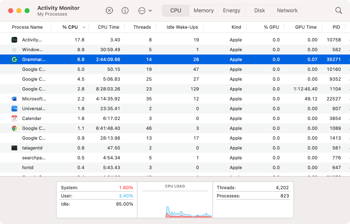This screenshot has width=350, height=224.
Task: Open the Disk pane
Action: tap(259, 10)
